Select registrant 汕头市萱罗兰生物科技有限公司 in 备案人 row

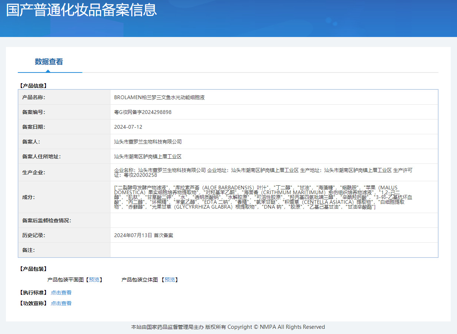148,142
